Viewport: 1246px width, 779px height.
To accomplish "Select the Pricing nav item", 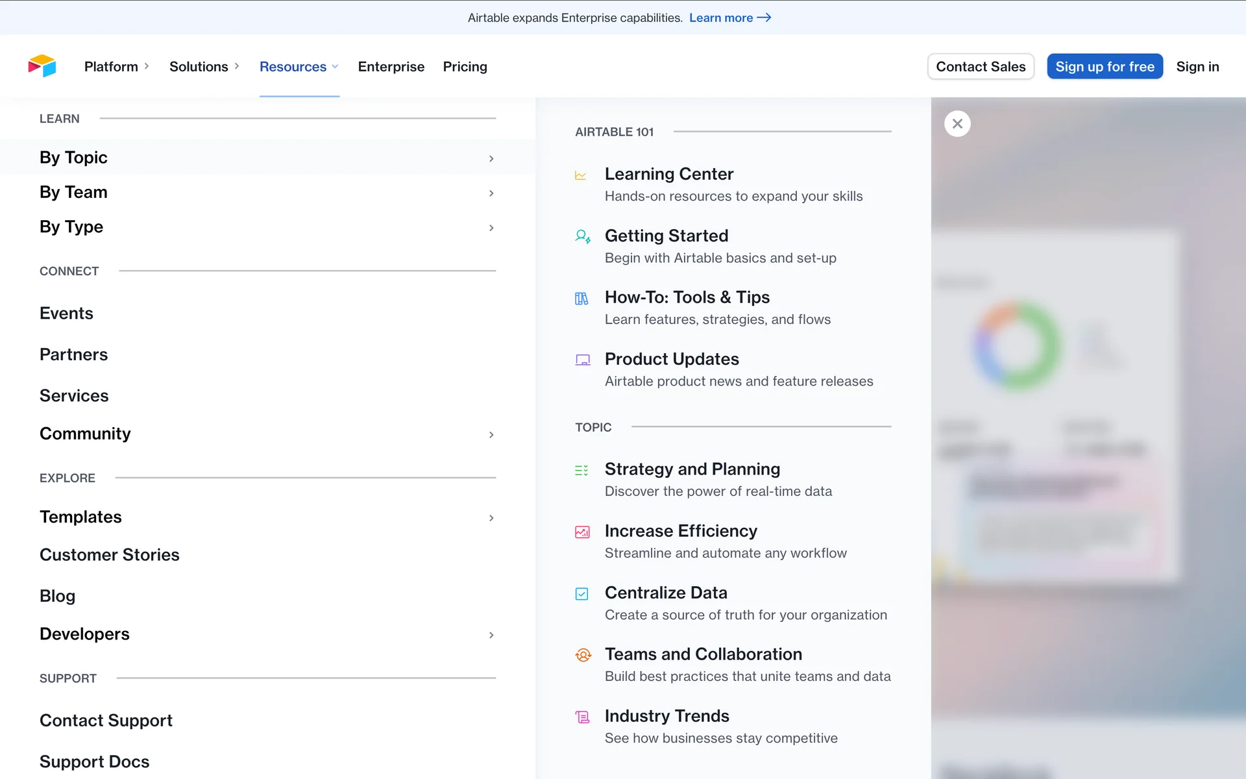I will click(x=465, y=67).
